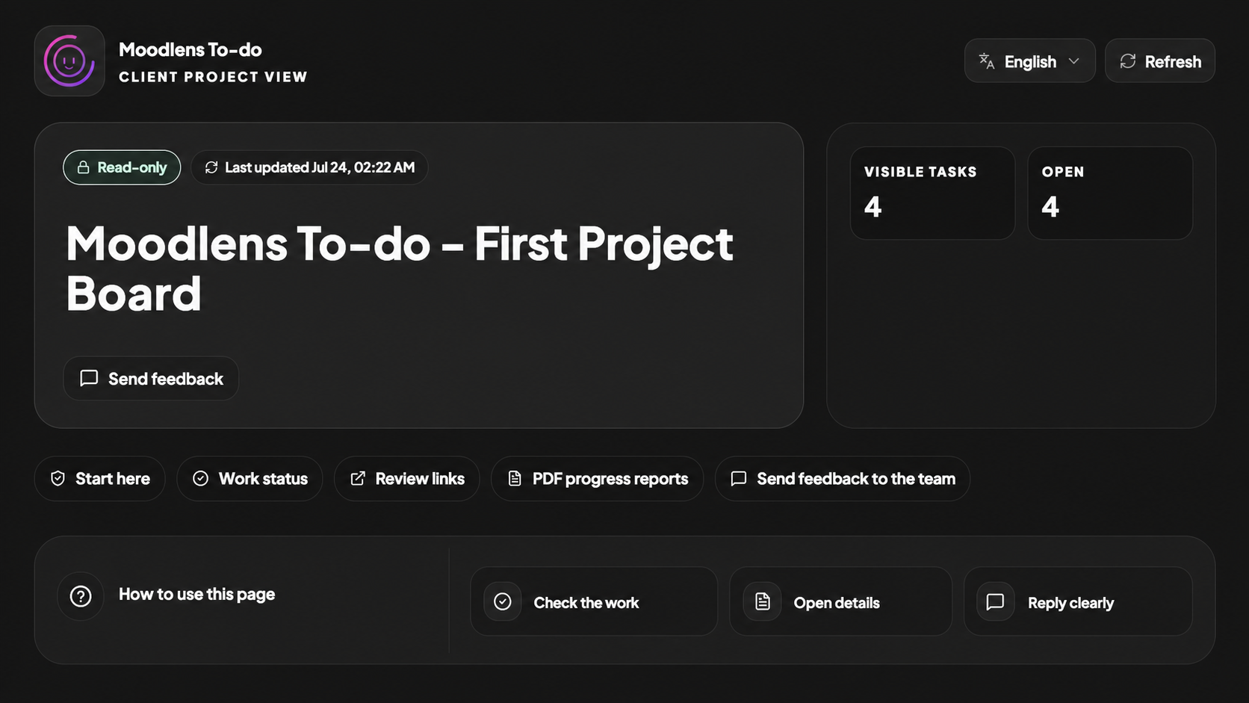Click the document icon in PDF progress reports

[x=515, y=479]
